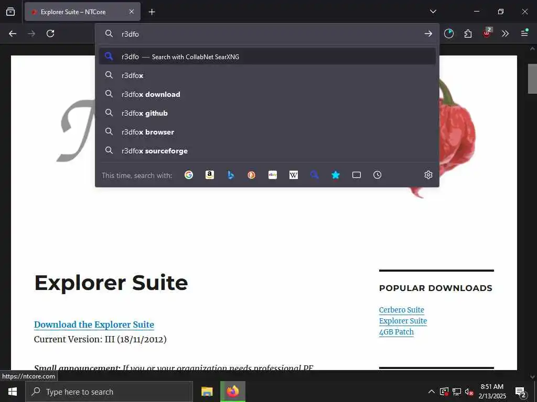Screen dimensions: 537x402
Task: Open the Windows Start menu
Action: coord(13,392)
